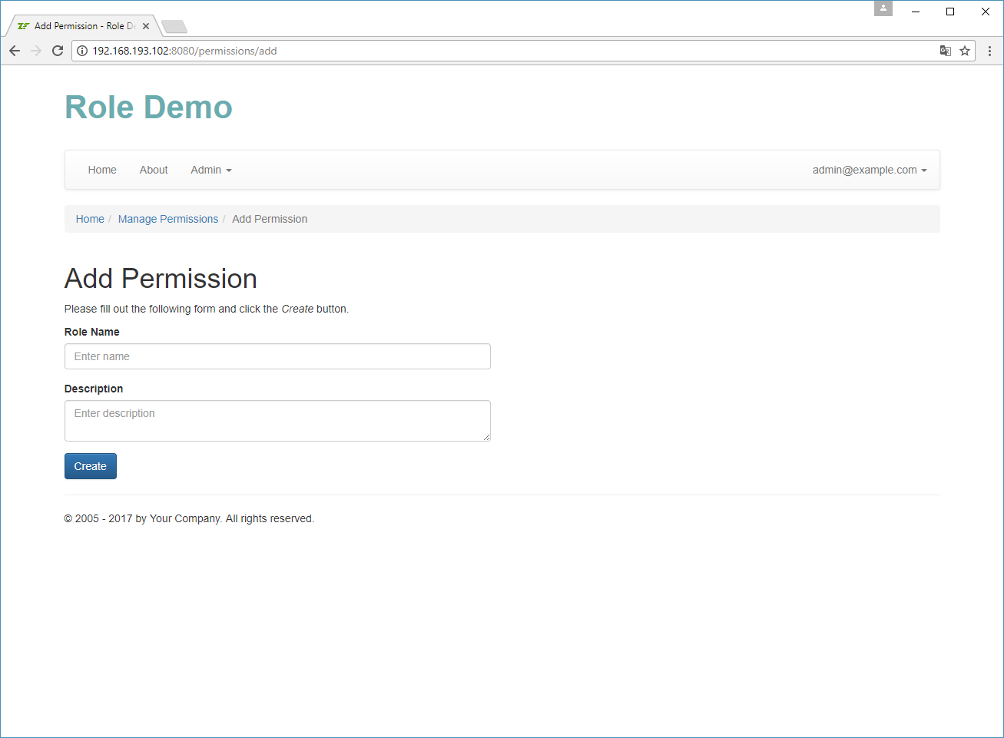
Task: Select the Add Permission - Role Demo tab
Action: click(83, 26)
